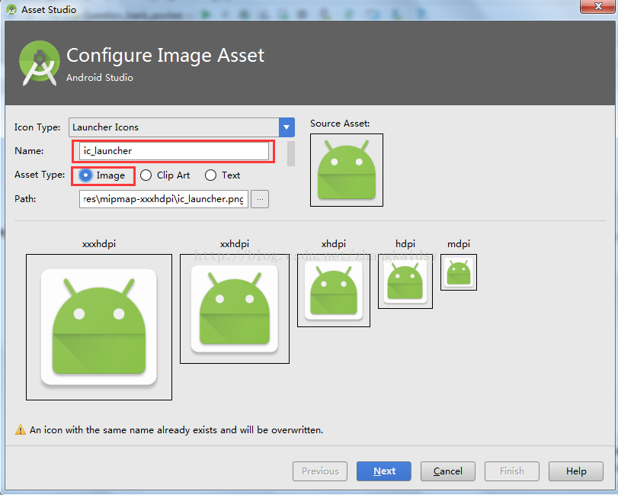Click the Source Asset preview thumbnail
Viewport: 618px width, 495px height.
347,170
